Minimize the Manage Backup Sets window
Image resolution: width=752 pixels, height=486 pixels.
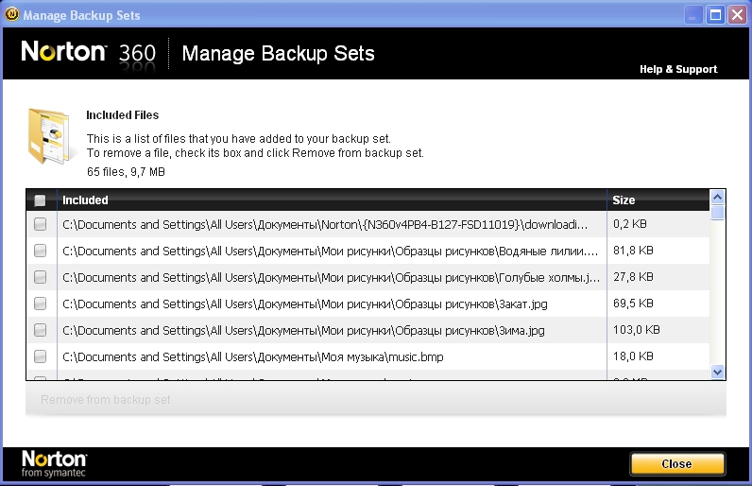click(694, 14)
